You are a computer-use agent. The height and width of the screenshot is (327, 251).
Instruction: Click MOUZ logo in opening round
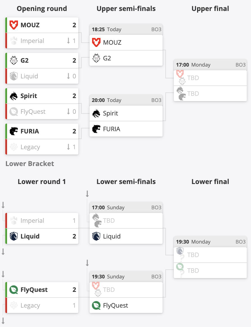coord(14,25)
